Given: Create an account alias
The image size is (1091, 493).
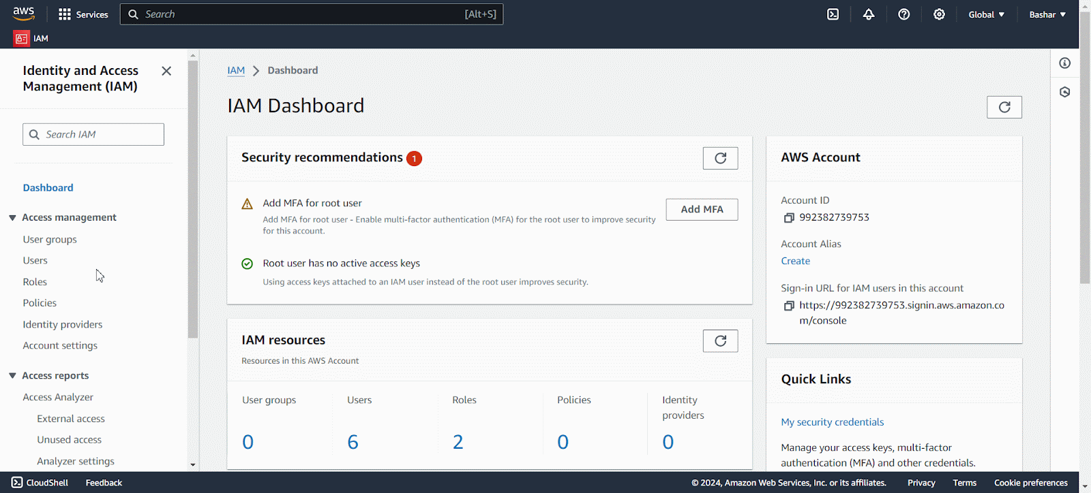Looking at the screenshot, I should 795,261.
